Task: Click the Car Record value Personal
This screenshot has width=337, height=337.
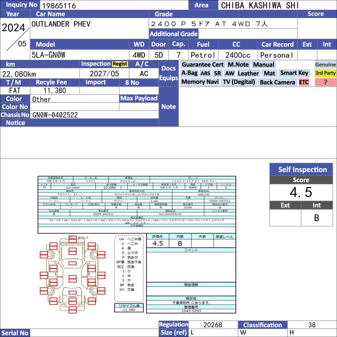Action: point(277,55)
